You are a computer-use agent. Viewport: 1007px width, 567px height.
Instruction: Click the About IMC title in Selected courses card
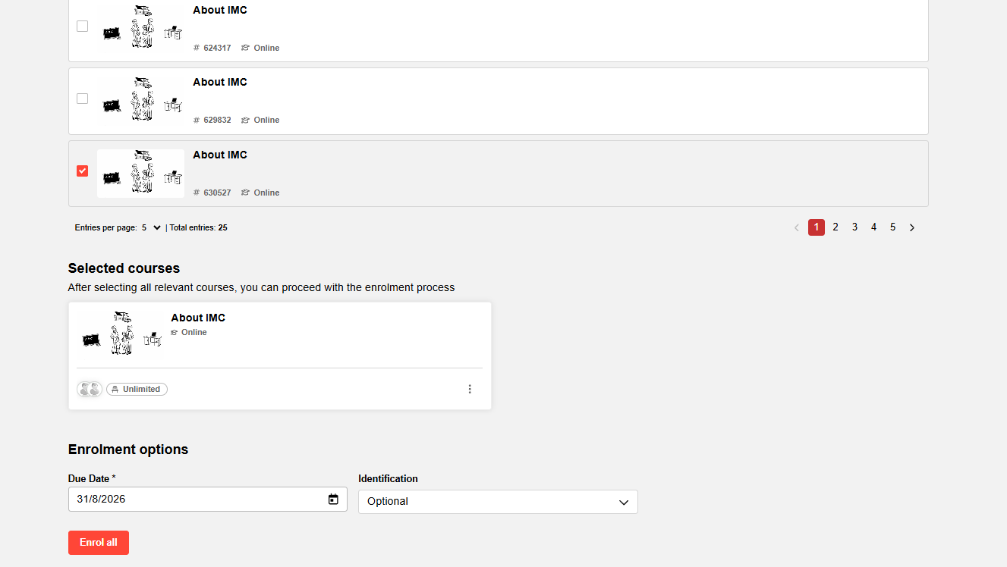point(198,318)
